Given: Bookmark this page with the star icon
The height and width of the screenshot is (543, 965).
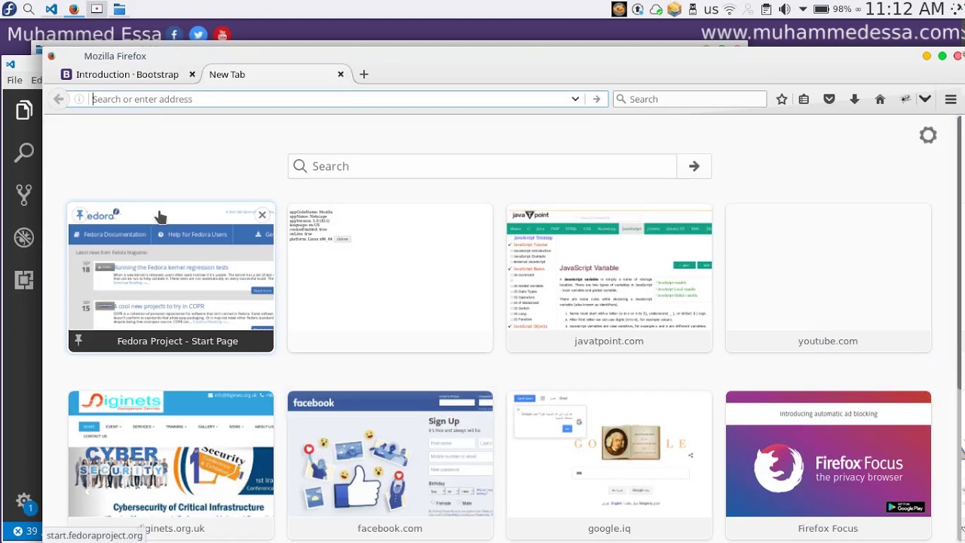Looking at the screenshot, I should click(782, 99).
